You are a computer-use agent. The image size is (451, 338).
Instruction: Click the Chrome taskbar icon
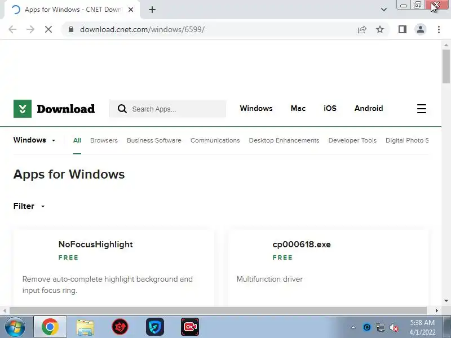coord(50,327)
